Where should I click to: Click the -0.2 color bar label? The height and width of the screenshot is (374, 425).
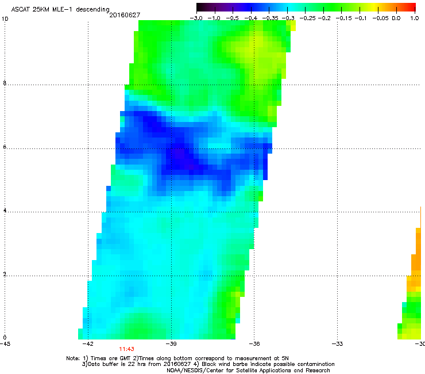point(324,18)
